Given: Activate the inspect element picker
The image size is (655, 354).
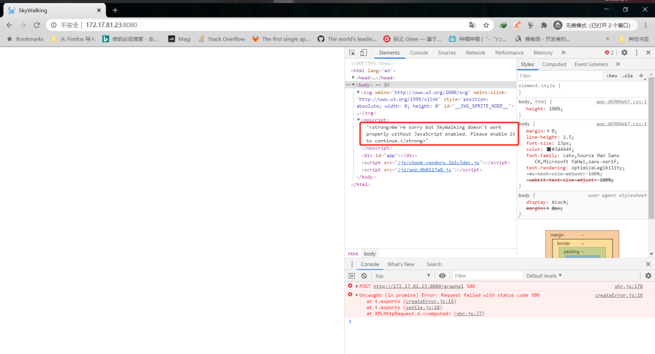Looking at the screenshot, I should click(353, 53).
